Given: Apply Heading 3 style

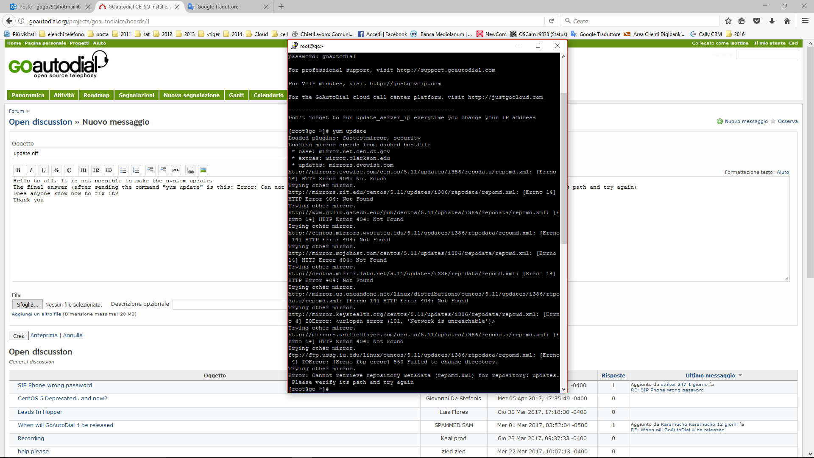Looking at the screenshot, I should tap(109, 170).
